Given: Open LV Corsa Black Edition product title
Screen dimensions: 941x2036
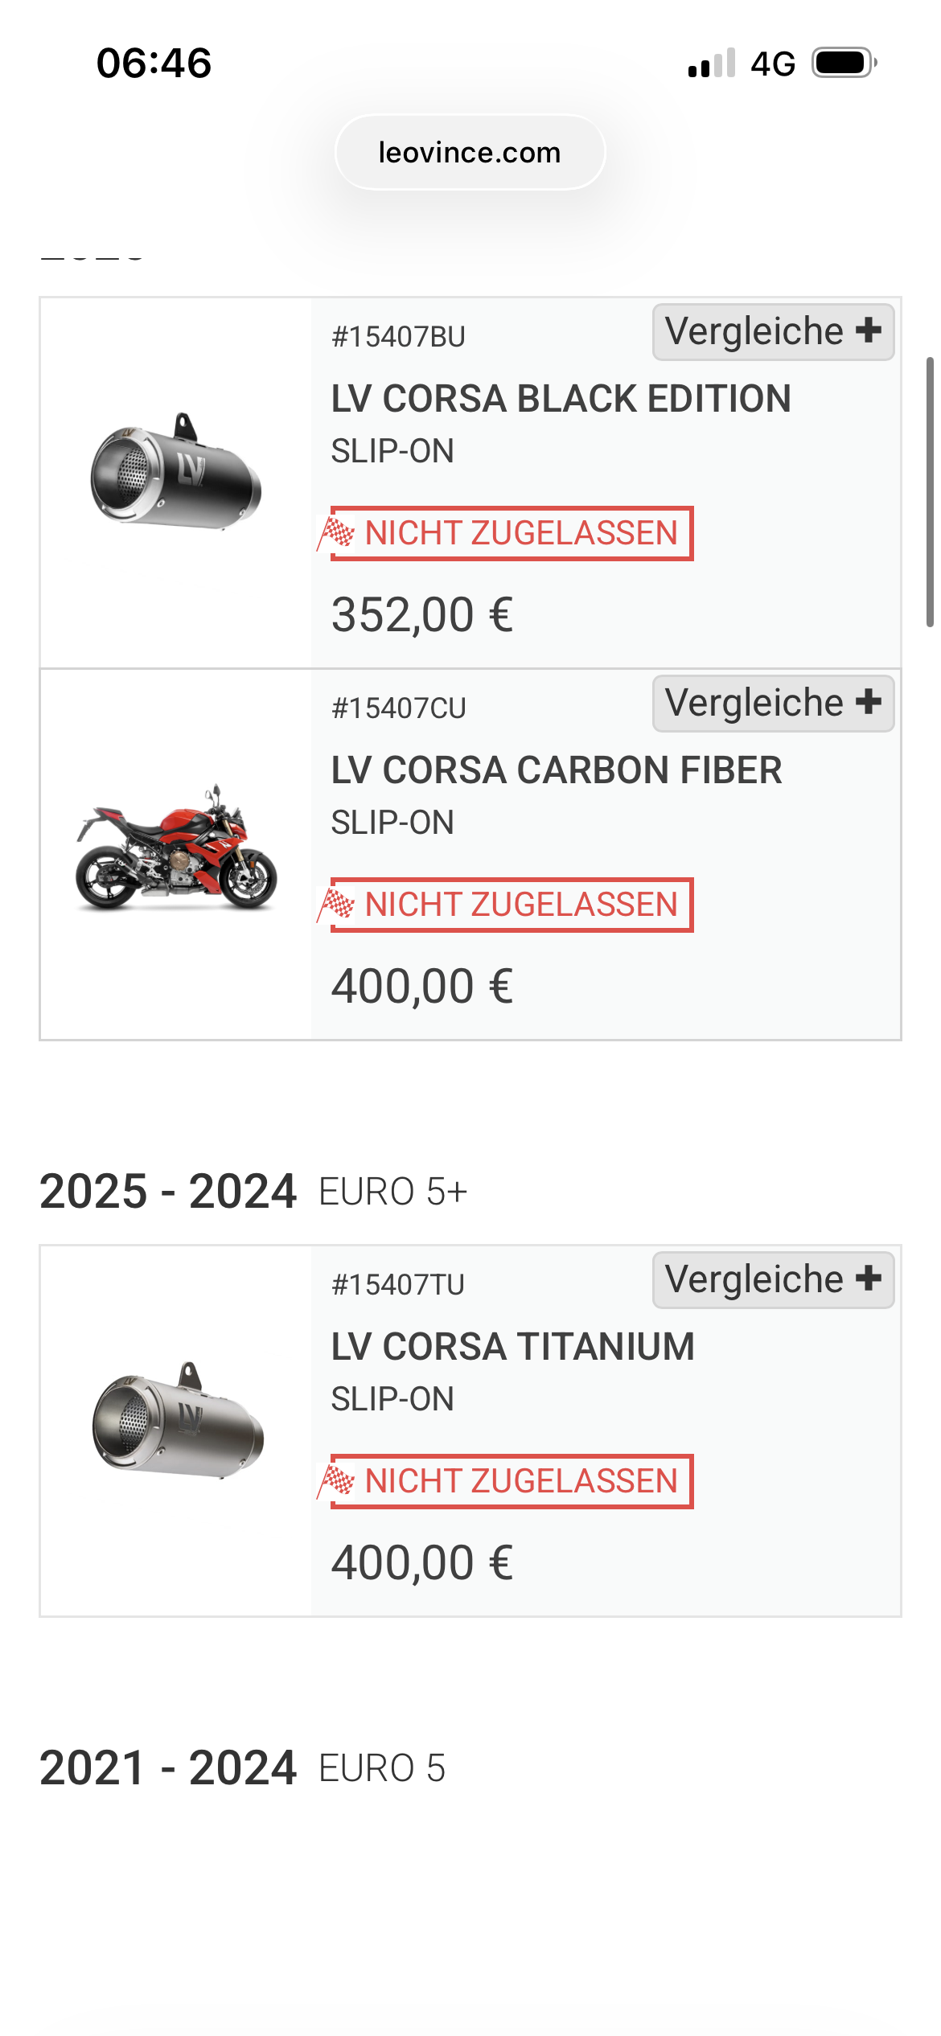Looking at the screenshot, I should [x=561, y=399].
